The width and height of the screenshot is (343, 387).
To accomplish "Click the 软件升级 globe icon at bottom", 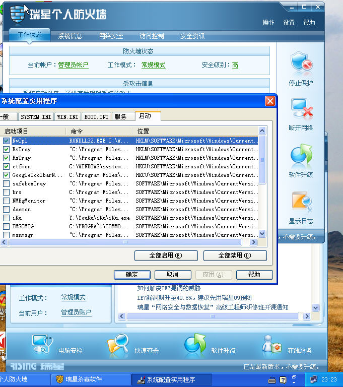I will tap(195, 344).
